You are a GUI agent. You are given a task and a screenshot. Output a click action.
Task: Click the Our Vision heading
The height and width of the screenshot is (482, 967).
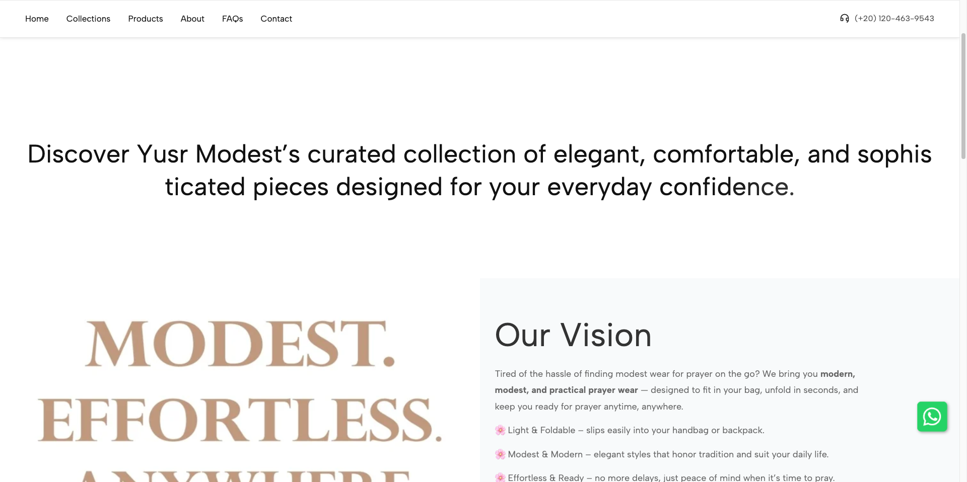coord(573,335)
